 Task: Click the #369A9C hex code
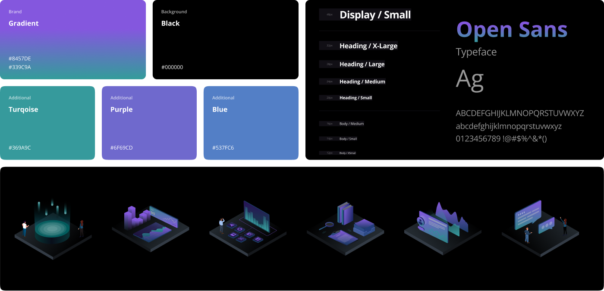tap(20, 148)
